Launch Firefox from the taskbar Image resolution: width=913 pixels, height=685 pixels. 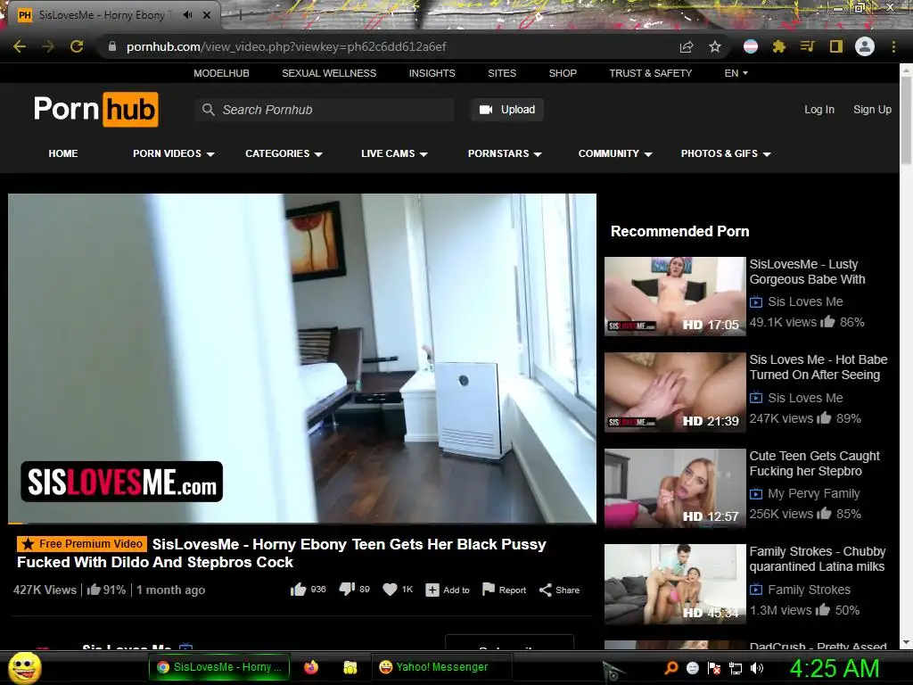(311, 667)
